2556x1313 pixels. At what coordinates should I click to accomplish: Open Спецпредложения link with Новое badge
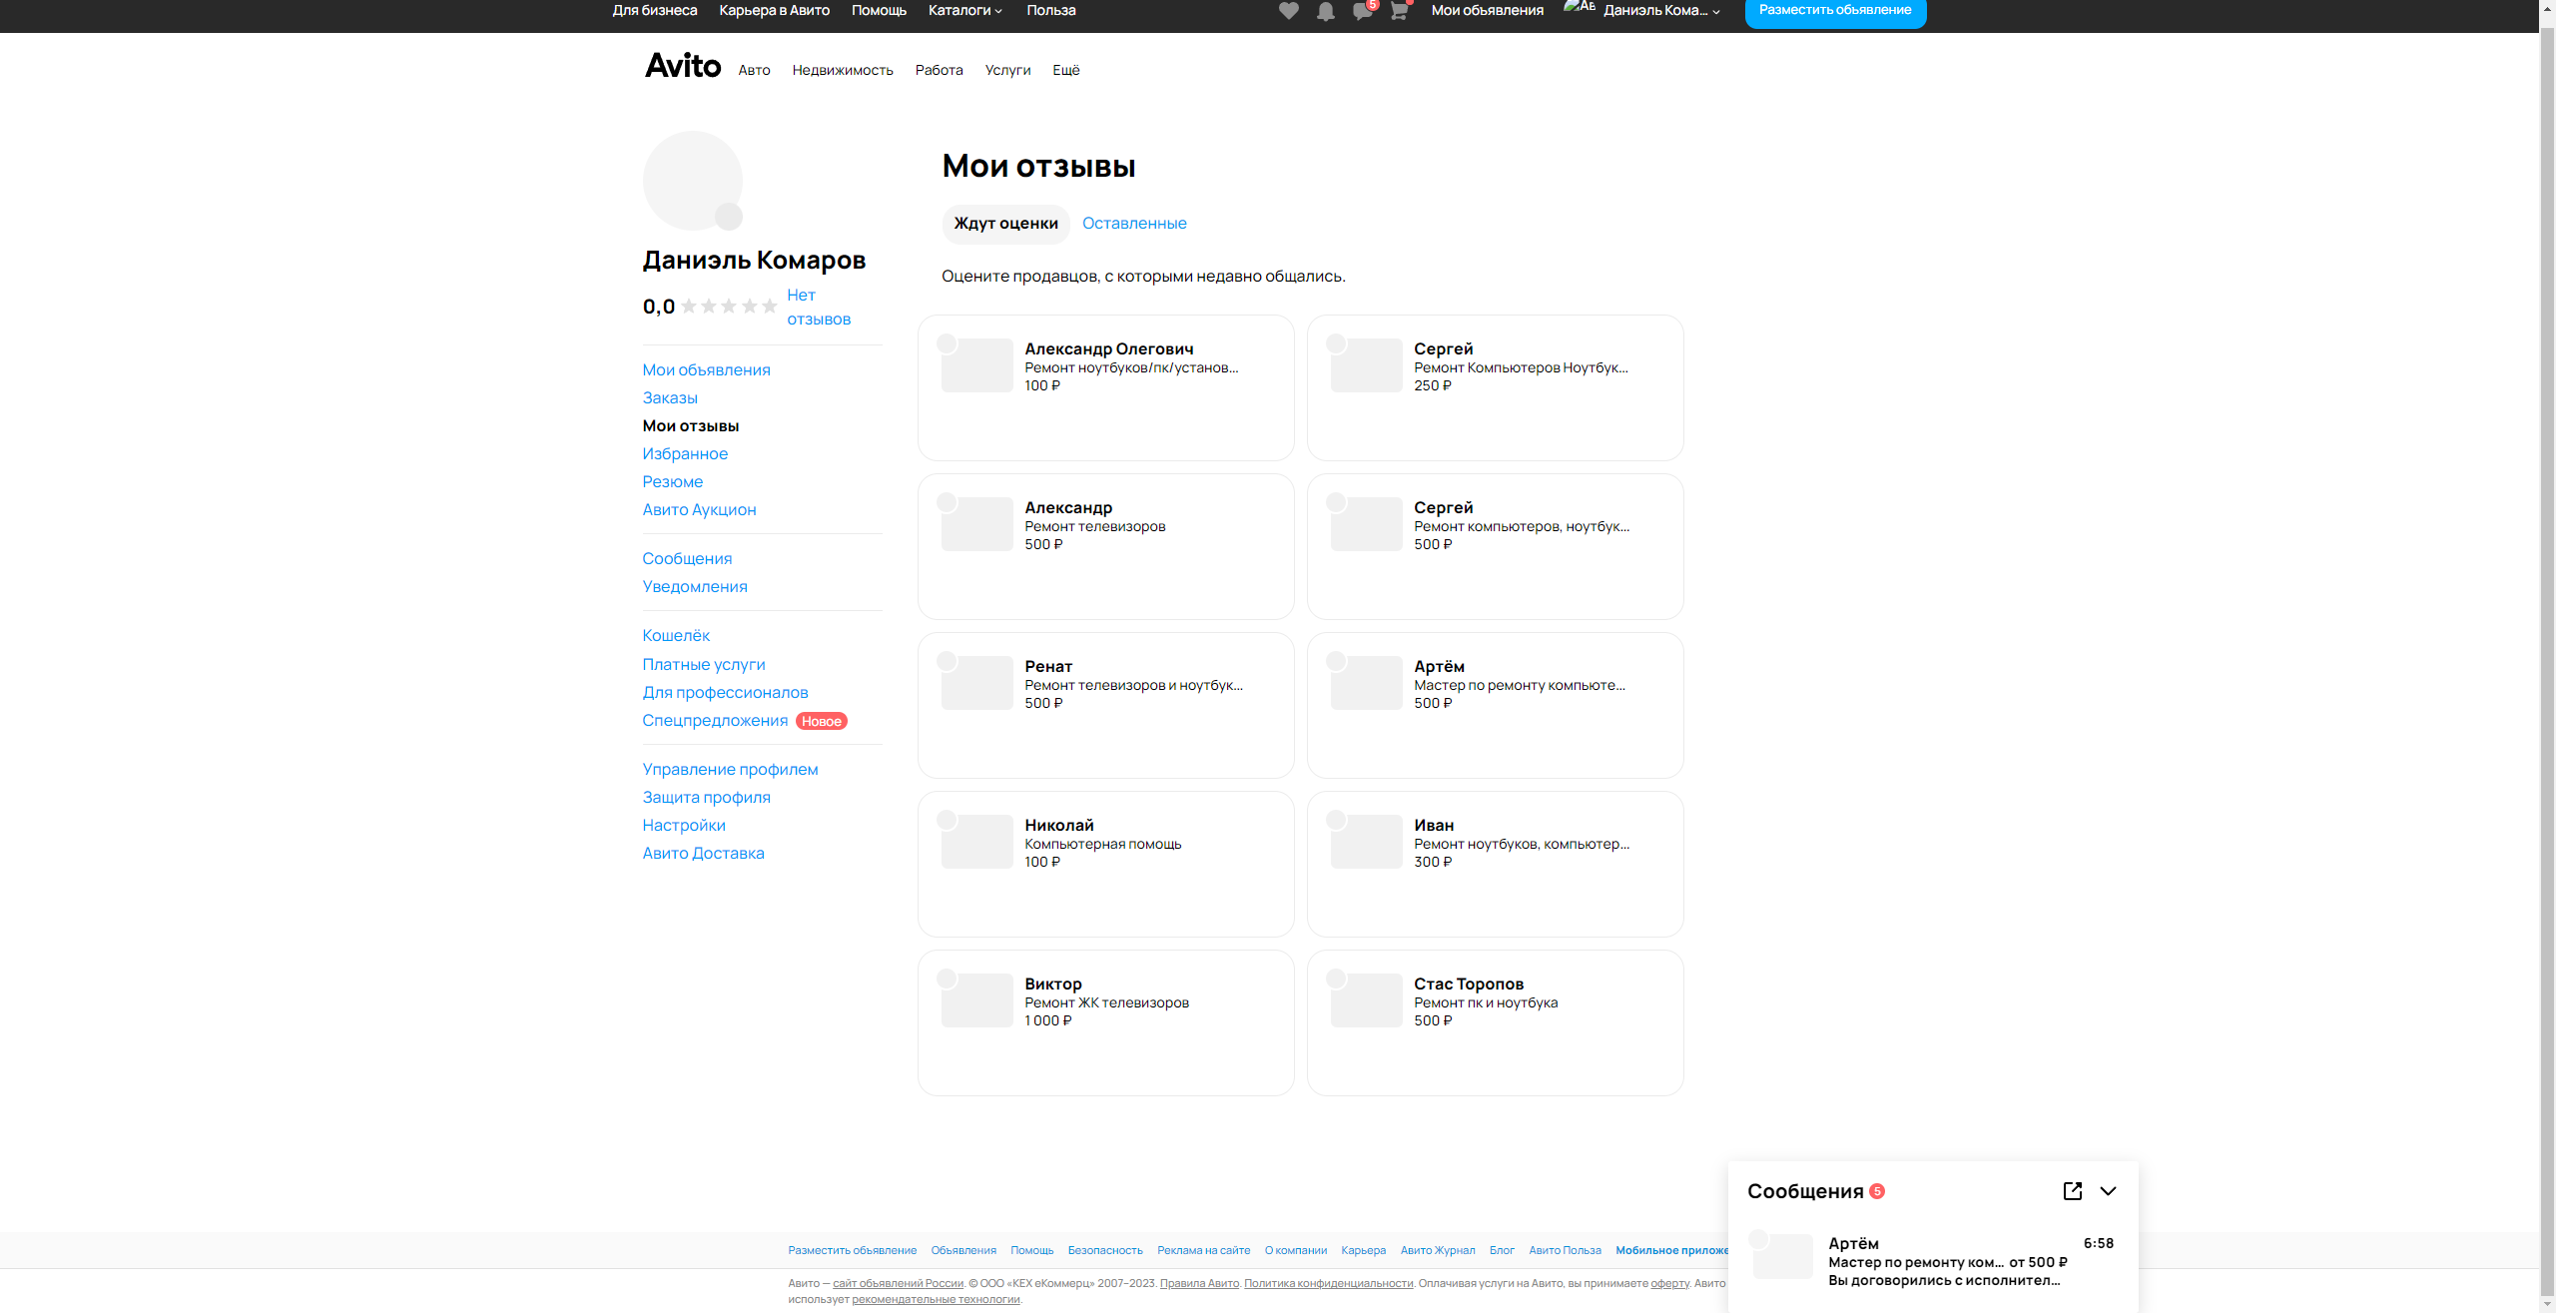point(715,721)
